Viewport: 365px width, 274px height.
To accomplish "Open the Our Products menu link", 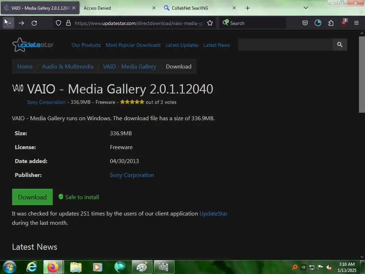I will pyautogui.click(x=86, y=45).
